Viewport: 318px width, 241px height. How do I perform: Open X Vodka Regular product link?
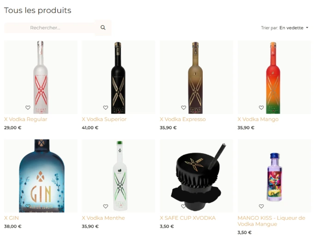tap(25, 119)
